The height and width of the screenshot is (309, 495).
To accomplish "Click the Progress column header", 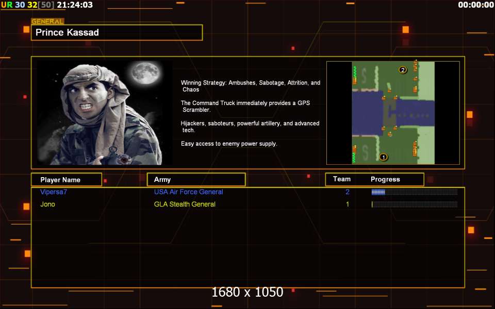I will pos(385,179).
